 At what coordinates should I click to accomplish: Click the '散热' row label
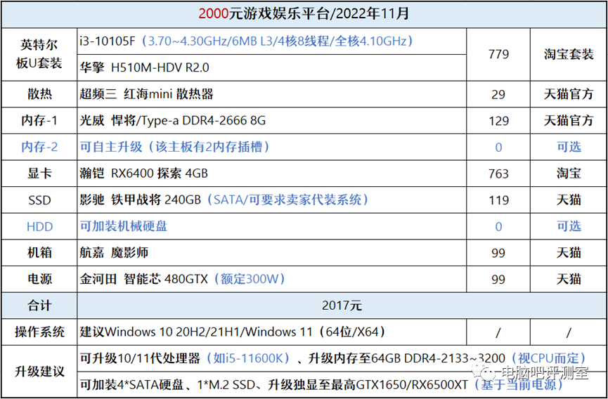(x=39, y=94)
